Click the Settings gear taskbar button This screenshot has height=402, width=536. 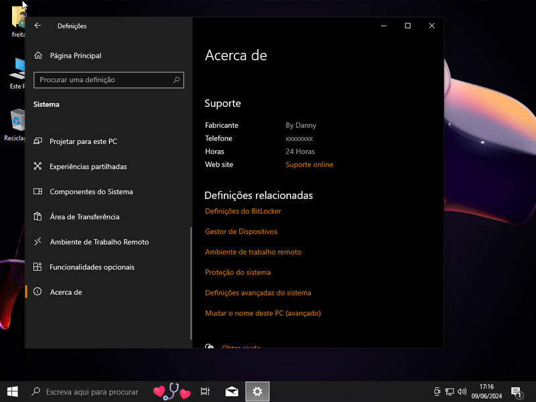tap(257, 391)
